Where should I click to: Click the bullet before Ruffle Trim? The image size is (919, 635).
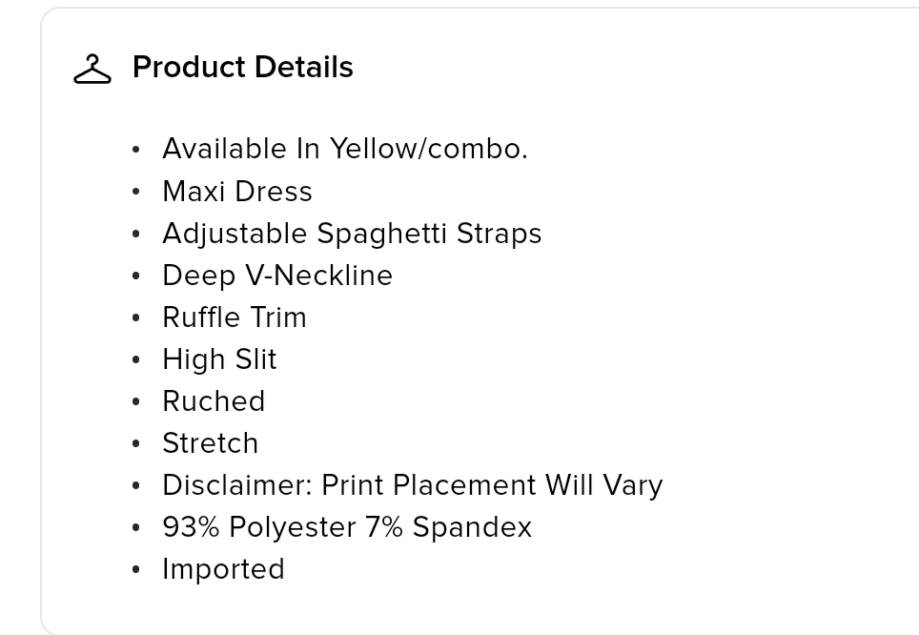tap(136, 317)
